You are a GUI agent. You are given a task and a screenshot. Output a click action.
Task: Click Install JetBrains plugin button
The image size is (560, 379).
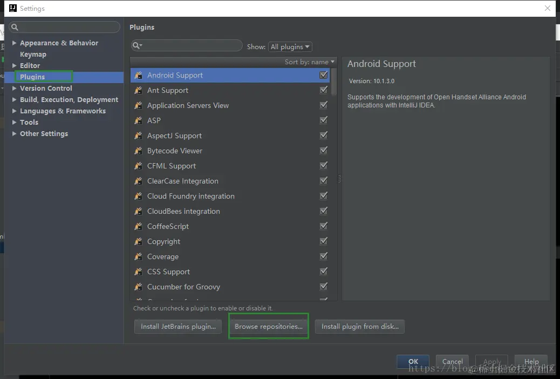[x=178, y=327]
